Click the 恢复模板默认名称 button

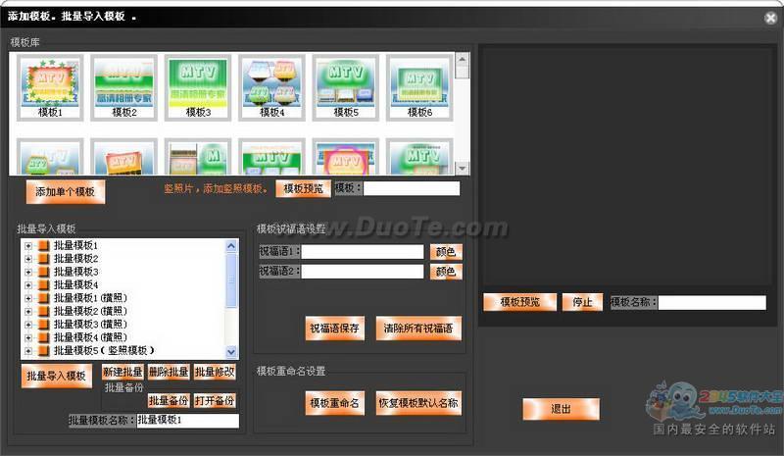tap(418, 403)
